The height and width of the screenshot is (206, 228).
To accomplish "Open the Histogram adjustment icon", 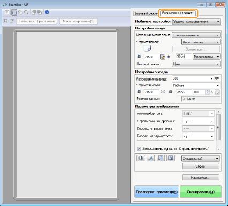I will coord(150,158).
